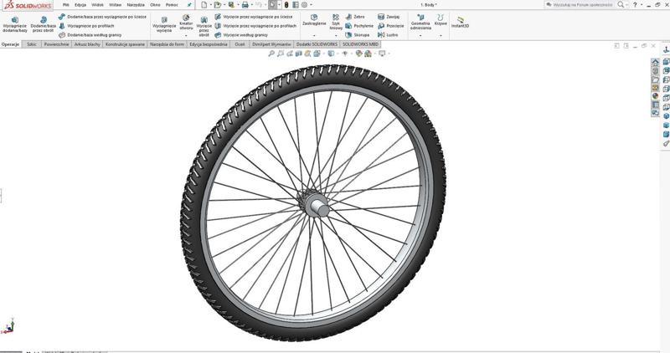
Task: Open the Wstaw menu
Action: [x=115, y=5]
